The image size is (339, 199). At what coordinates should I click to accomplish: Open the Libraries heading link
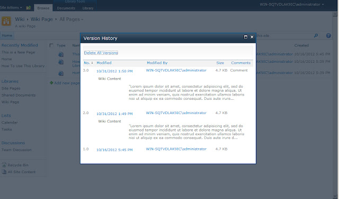10,81
